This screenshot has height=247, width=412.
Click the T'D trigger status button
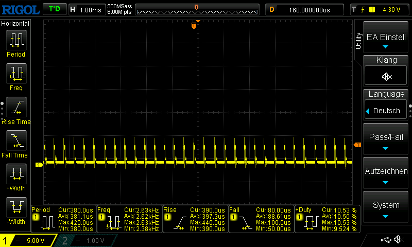tap(55, 9)
